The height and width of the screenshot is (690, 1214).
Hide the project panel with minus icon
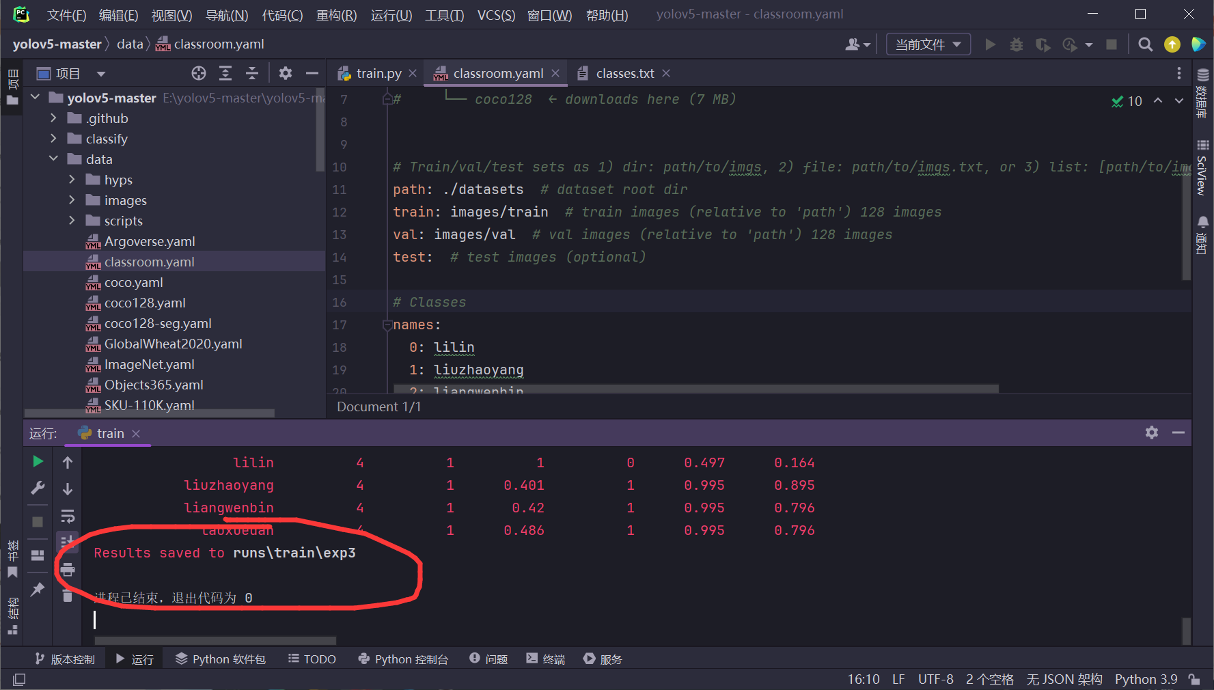pyautogui.click(x=312, y=73)
